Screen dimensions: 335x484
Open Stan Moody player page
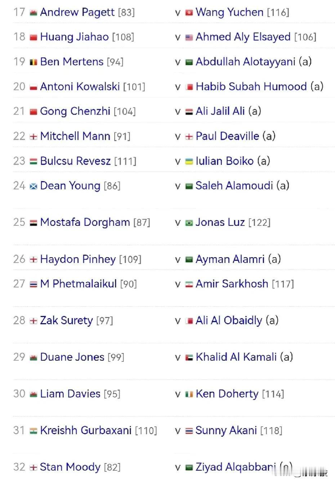(70, 467)
